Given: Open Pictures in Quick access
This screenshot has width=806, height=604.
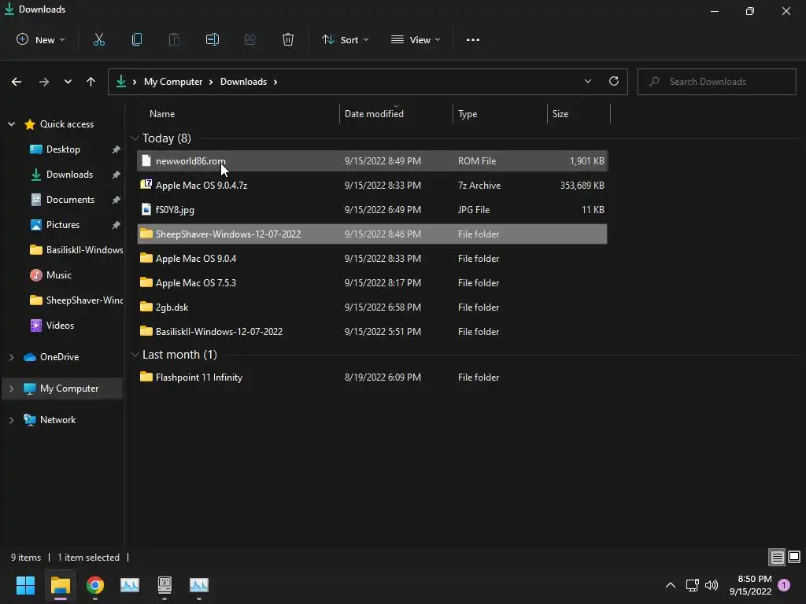Looking at the screenshot, I should [x=63, y=225].
